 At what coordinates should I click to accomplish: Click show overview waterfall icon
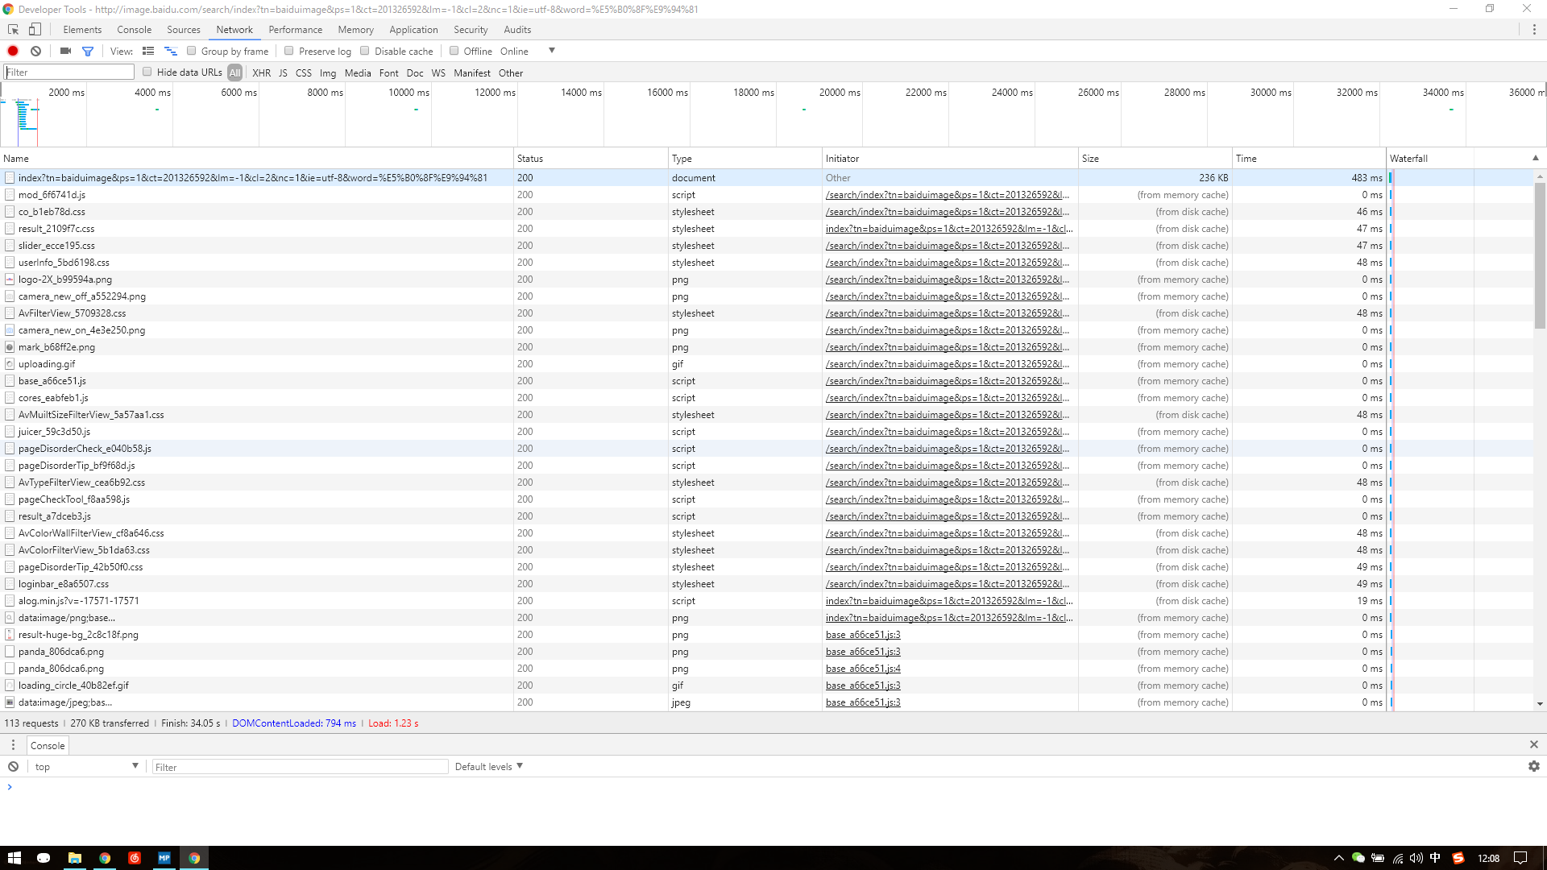(x=170, y=51)
